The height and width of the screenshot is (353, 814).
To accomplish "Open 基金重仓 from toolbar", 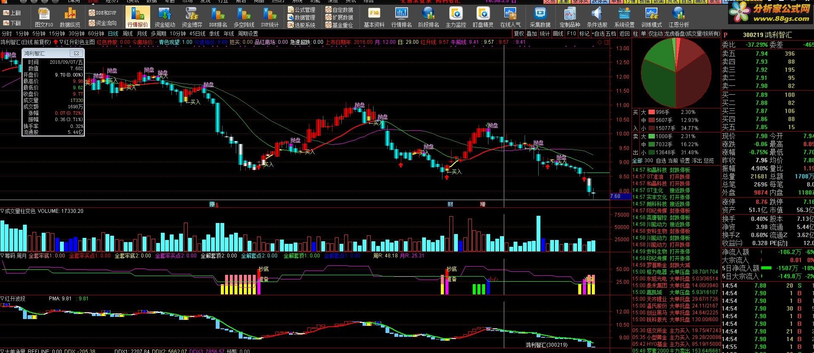I will click(x=339, y=25).
